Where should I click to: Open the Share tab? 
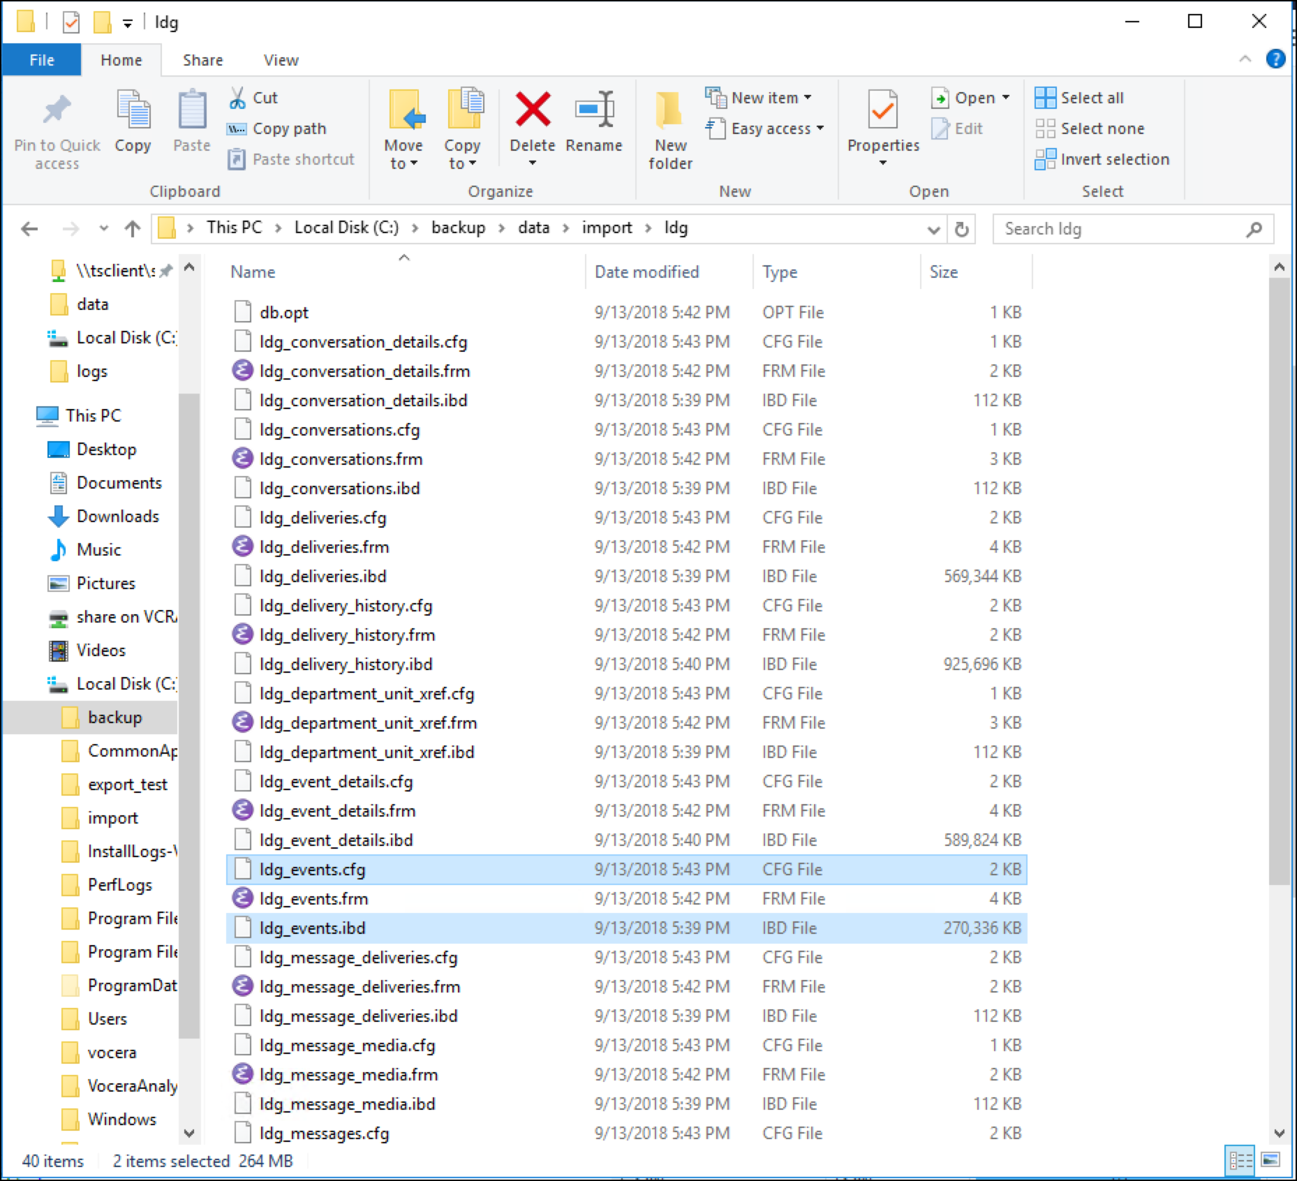click(202, 60)
